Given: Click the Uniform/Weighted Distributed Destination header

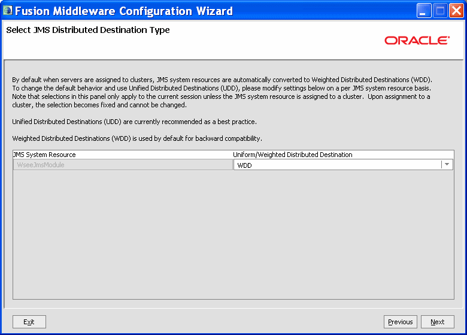Looking at the screenshot, I should [343, 155].
